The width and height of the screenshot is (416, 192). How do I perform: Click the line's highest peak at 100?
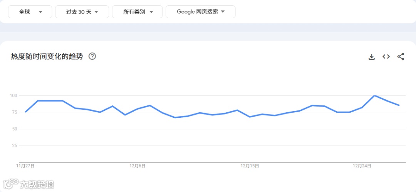(374, 95)
